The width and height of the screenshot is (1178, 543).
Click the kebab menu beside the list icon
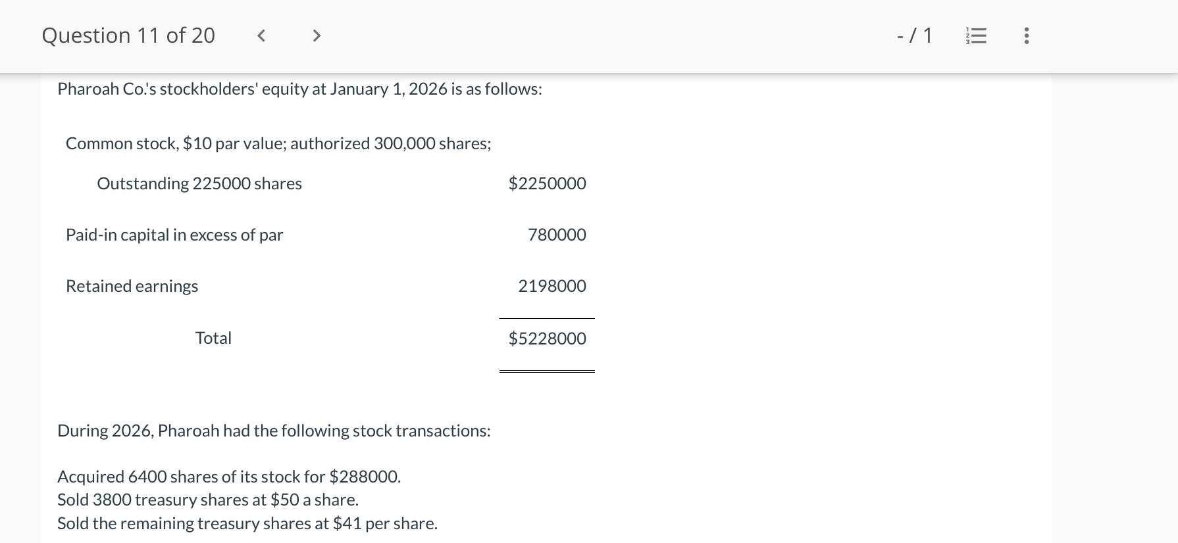click(1025, 36)
